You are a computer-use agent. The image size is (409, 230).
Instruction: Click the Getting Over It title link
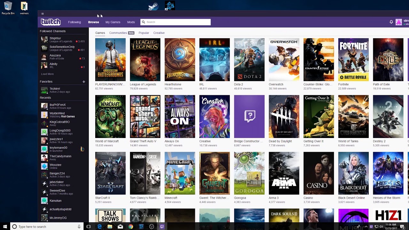coord(313,141)
